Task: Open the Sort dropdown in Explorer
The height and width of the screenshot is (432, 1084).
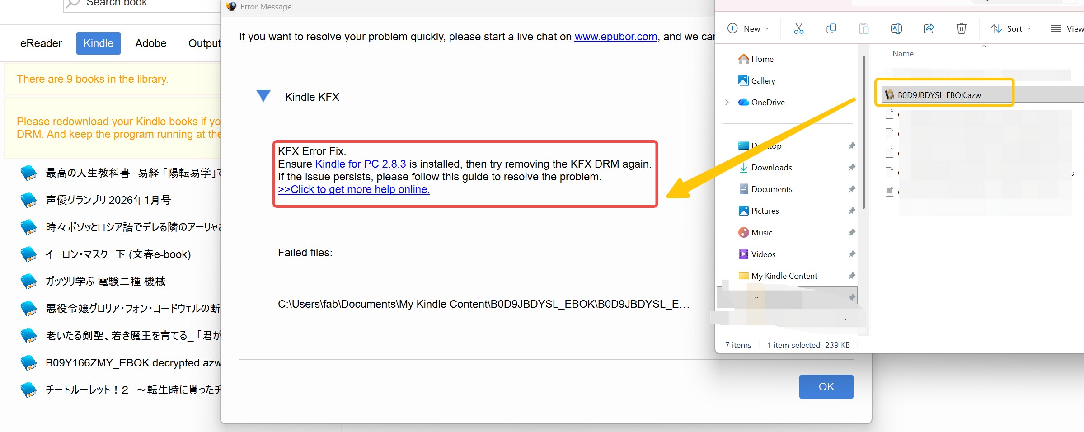Action: pyautogui.click(x=1011, y=28)
